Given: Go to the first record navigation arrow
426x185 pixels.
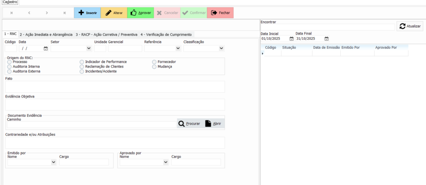Looking at the screenshot, I should [x=11, y=13].
